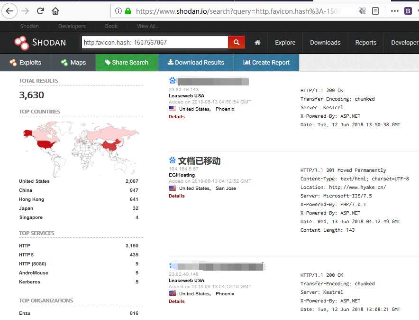Open the Developers top menu link
419x320 pixels.
pos(72,26)
